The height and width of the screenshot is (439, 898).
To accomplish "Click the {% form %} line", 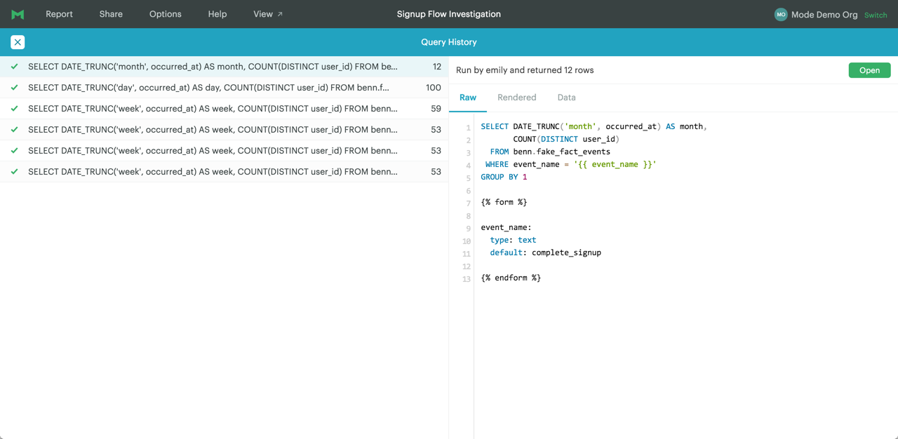I will (x=504, y=202).
